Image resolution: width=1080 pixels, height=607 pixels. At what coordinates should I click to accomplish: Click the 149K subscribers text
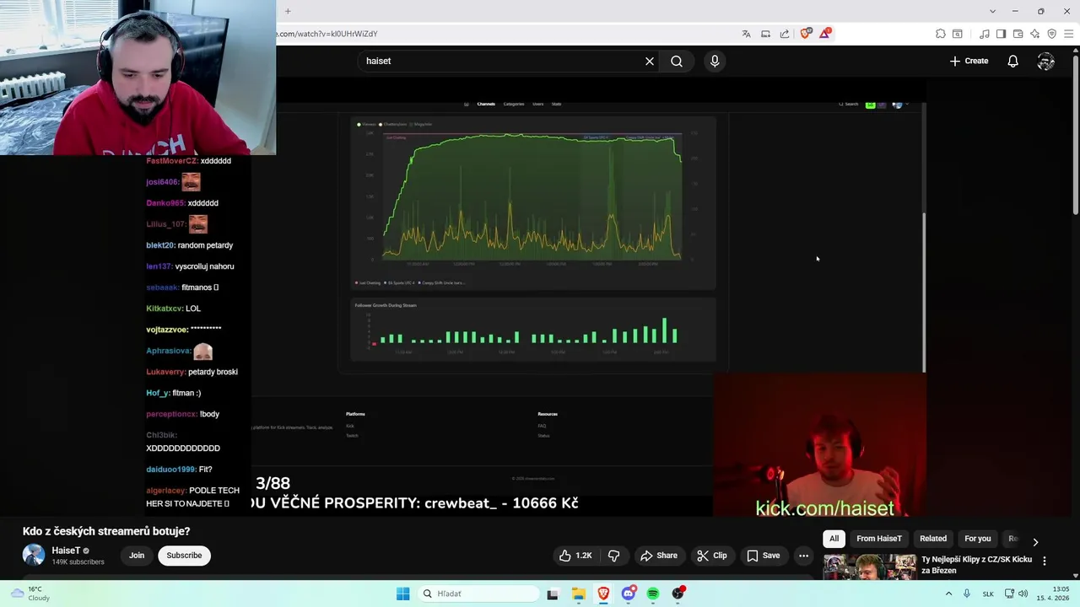(78, 562)
